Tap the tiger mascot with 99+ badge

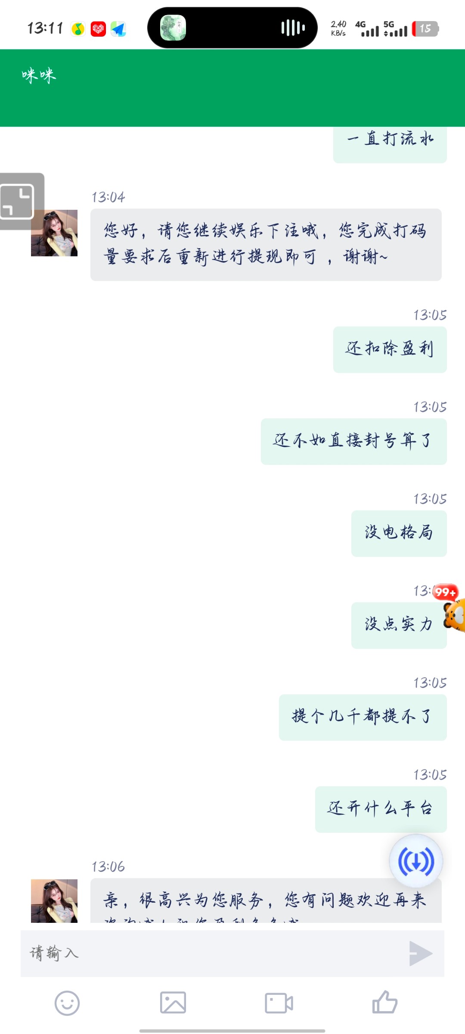pyautogui.click(x=453, y=608)
